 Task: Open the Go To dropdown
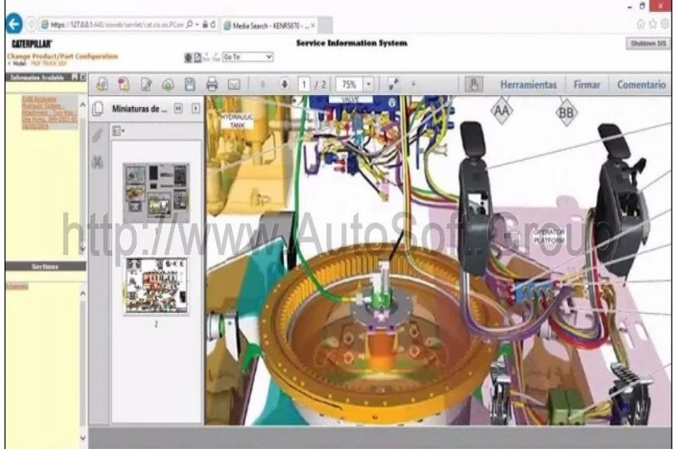[x=247, y=57]
